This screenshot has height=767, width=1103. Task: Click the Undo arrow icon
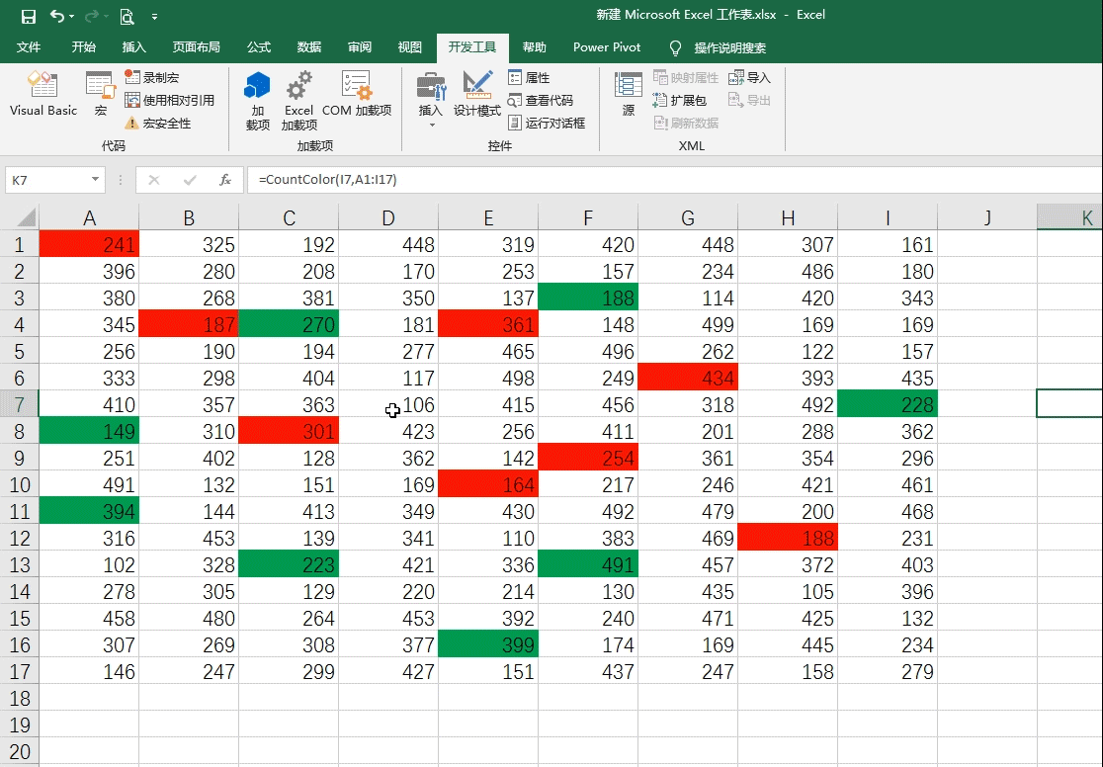(x=57, y=16)
